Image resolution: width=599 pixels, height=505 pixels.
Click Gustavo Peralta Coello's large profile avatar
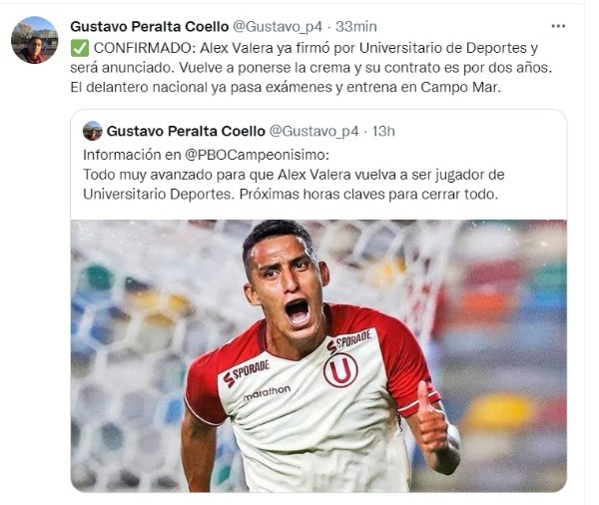34,40
